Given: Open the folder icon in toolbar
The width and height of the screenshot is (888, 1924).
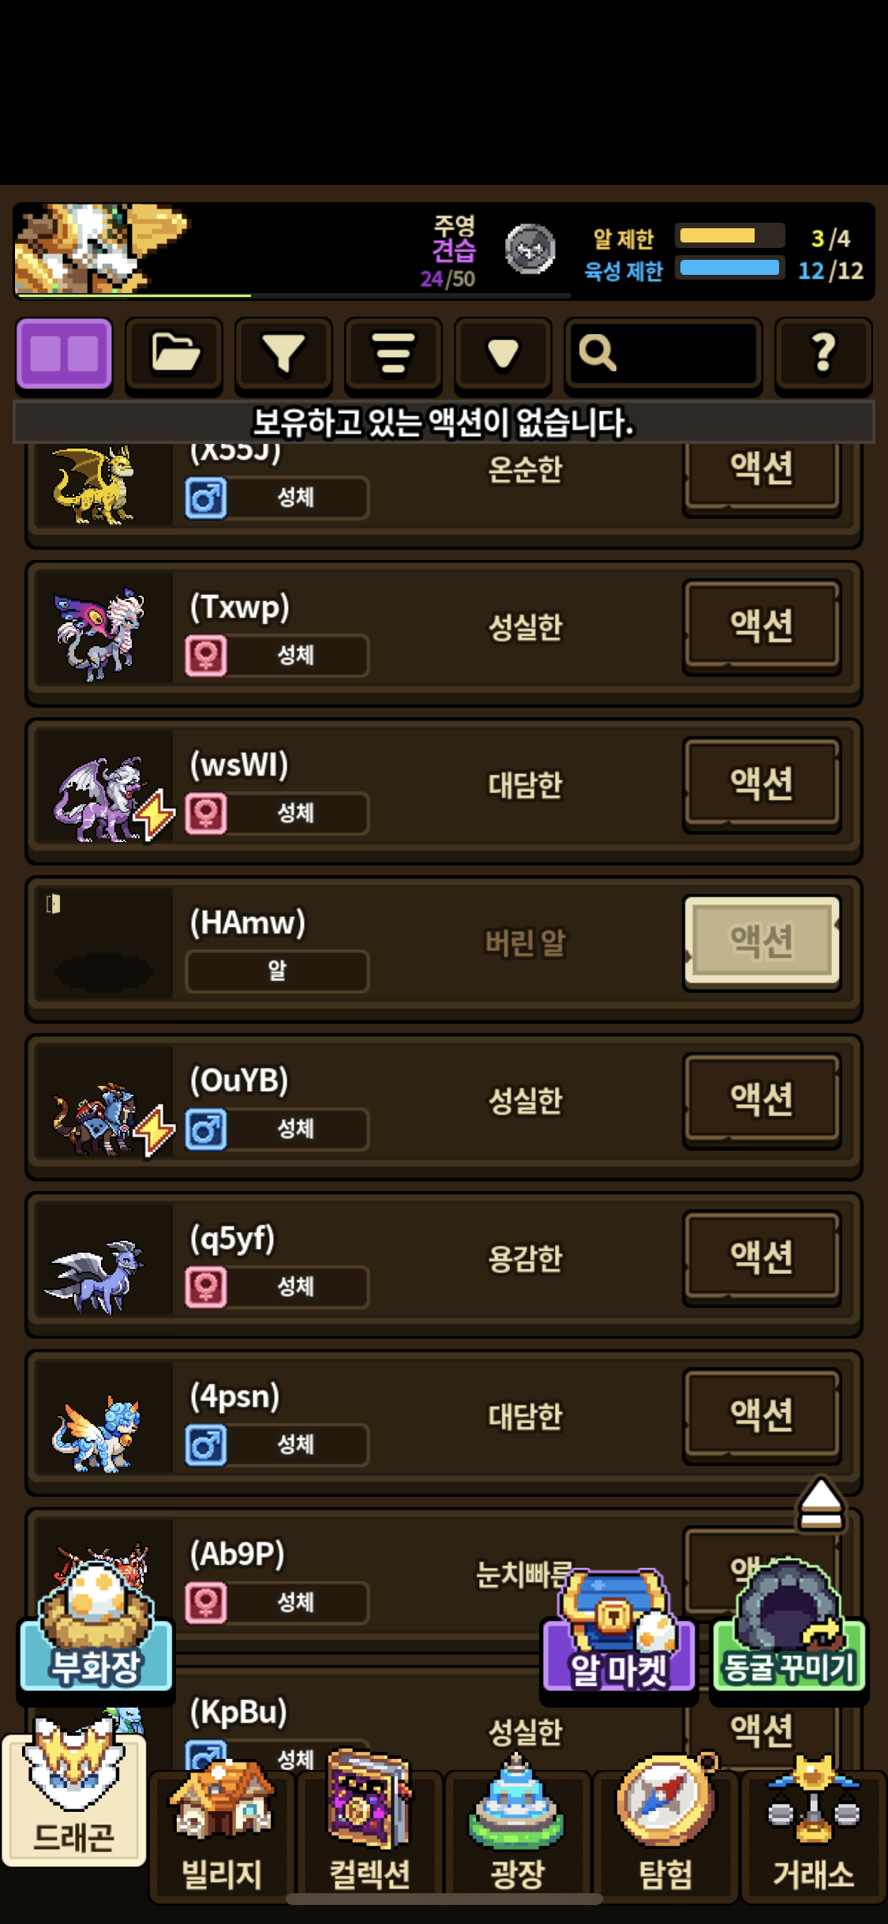Looking at the screenshot, I should (x=174, y=354).
